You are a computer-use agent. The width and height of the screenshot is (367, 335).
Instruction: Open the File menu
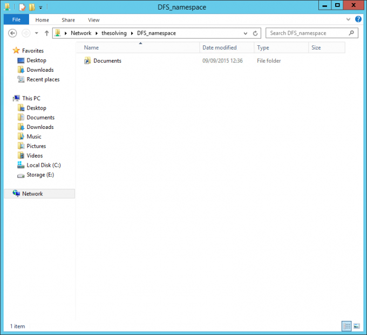16,20
